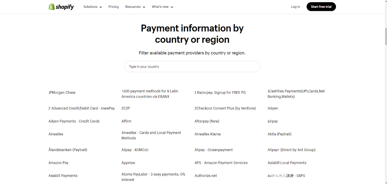Viewport: 387px width, 184px height.
Task: Select 2 Advanced Credit/Debit Card - UseePay
Action: tap(81, 108)
